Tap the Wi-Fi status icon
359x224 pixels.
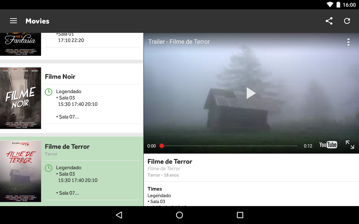tap(330, 5)
